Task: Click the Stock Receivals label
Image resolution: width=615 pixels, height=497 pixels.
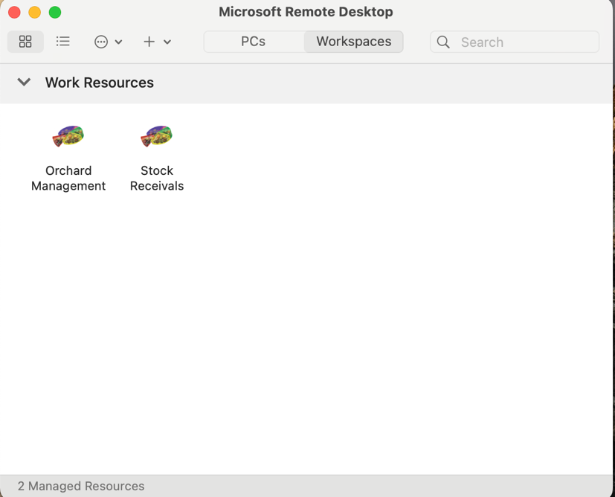Action: [x=157, y=178]
